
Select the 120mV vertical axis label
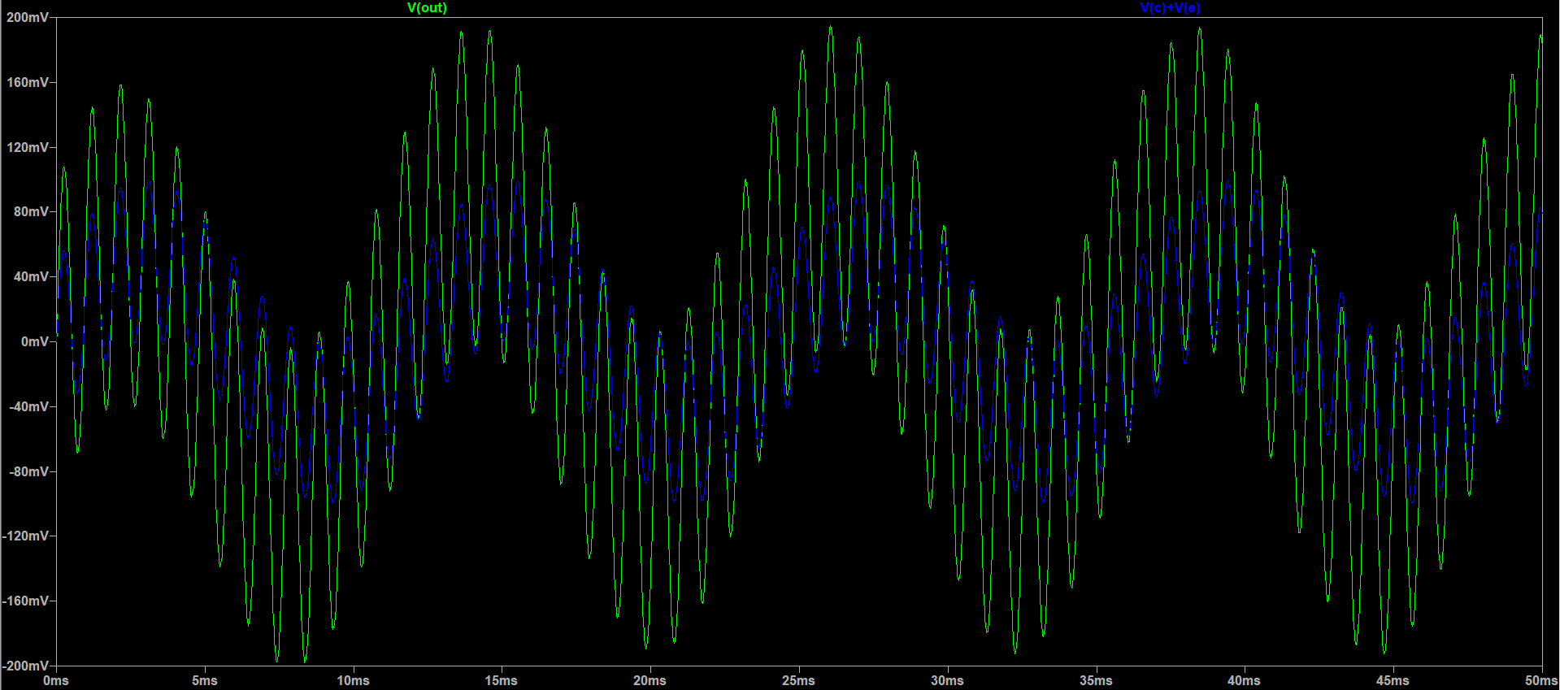(28, 147)
